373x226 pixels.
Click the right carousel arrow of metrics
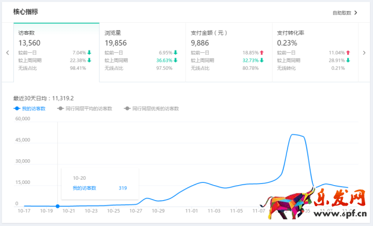point(364,53)
